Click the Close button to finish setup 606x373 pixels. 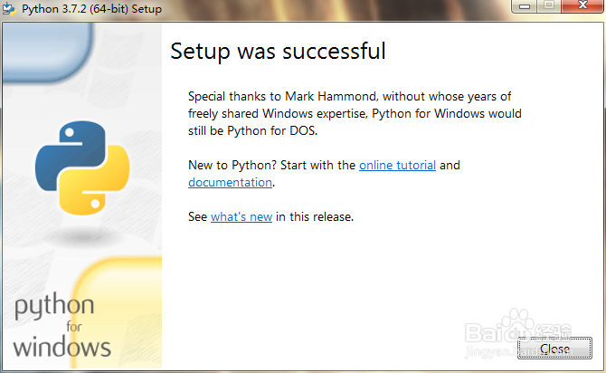[554, 349]
